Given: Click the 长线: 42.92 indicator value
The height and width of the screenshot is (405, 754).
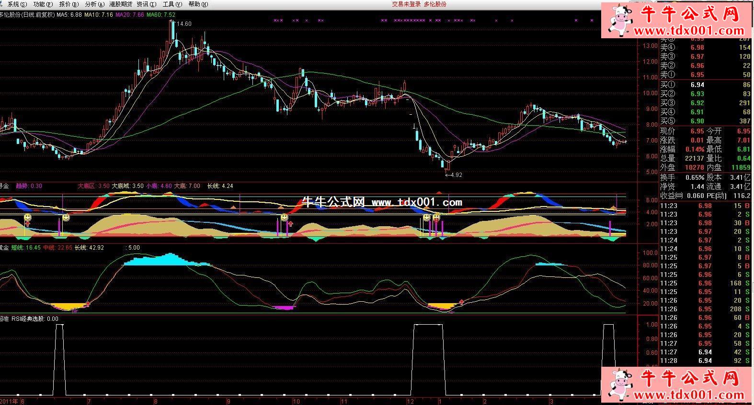Looking at the screenshot, I should pyautogui.click(x=89, y=248).
